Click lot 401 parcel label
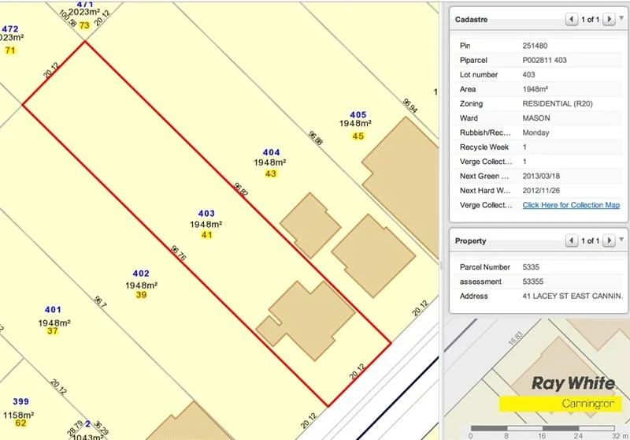This screenshot has width=630, height=440. coord(53,310)
